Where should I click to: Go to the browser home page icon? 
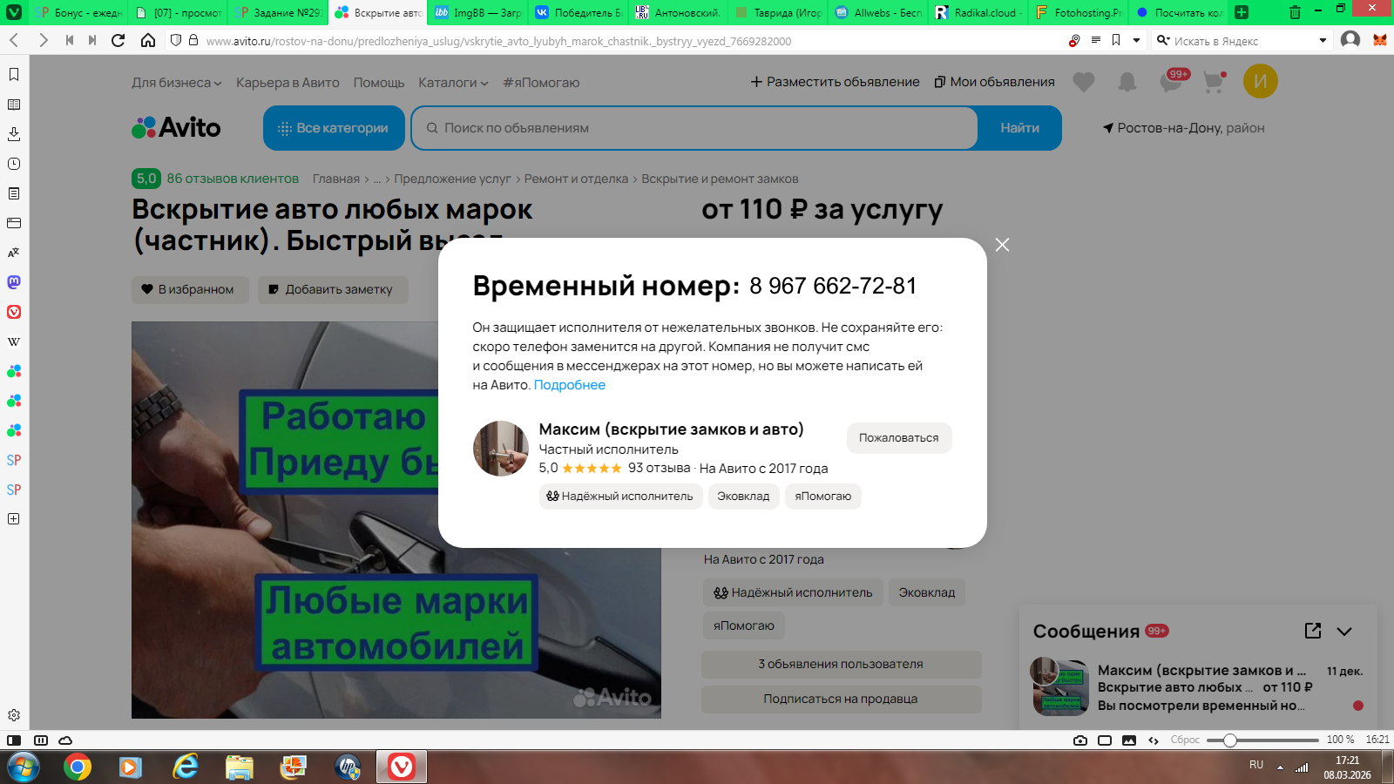[148, 40]
